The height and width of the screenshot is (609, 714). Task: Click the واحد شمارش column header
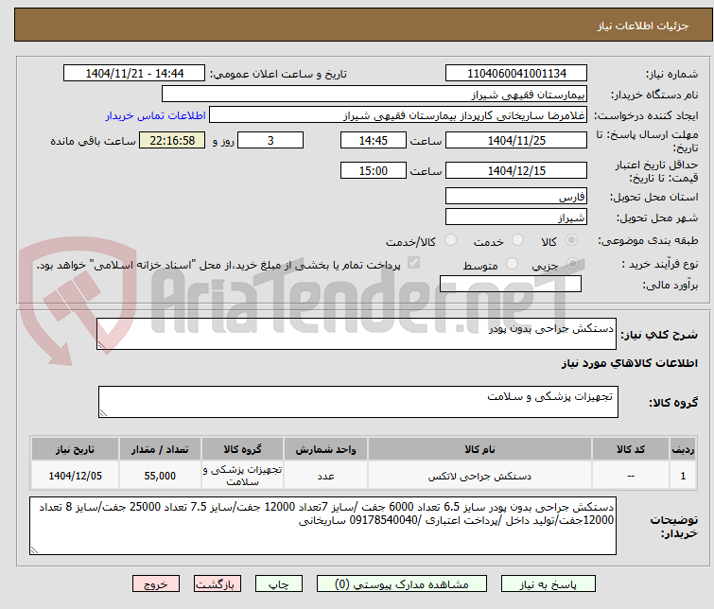(325, 449)
